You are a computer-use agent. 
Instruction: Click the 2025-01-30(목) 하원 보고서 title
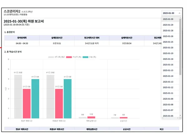point(24,21)
